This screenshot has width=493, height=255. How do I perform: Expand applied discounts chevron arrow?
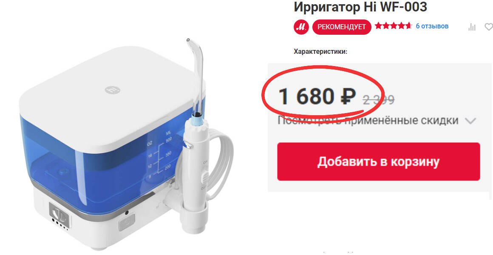(x=470, y=121)
